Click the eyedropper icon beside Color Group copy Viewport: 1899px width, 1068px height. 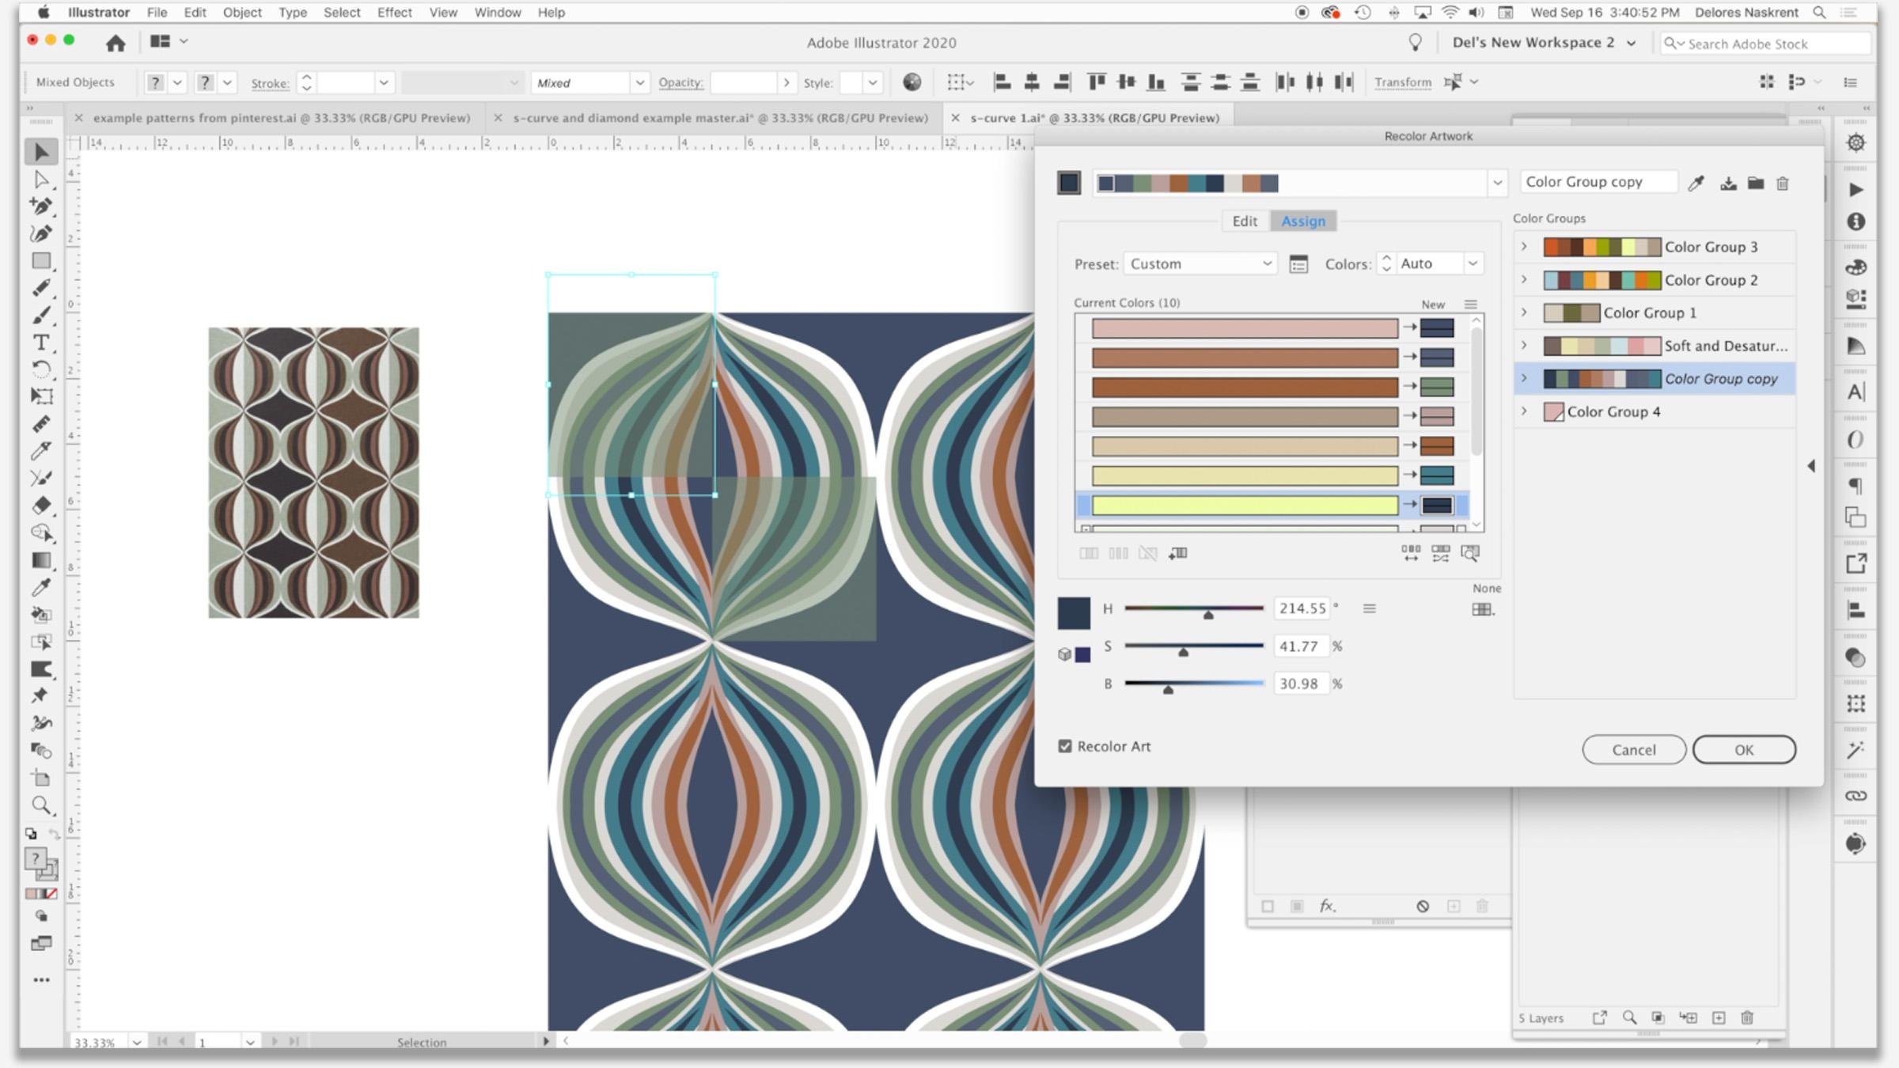[x=1696, y=184]
